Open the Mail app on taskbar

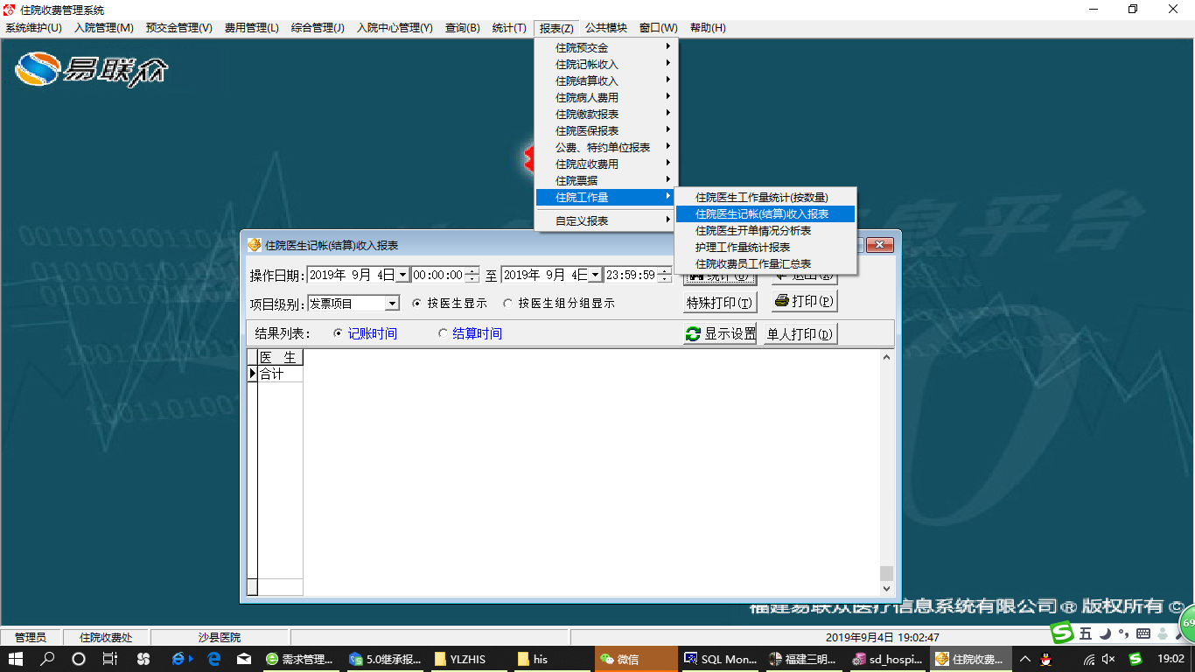pos(245,659)
